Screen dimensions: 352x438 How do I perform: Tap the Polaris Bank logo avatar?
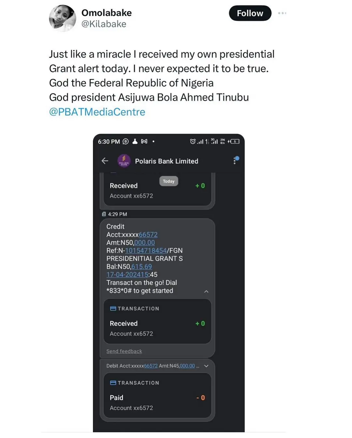(124, 161)
